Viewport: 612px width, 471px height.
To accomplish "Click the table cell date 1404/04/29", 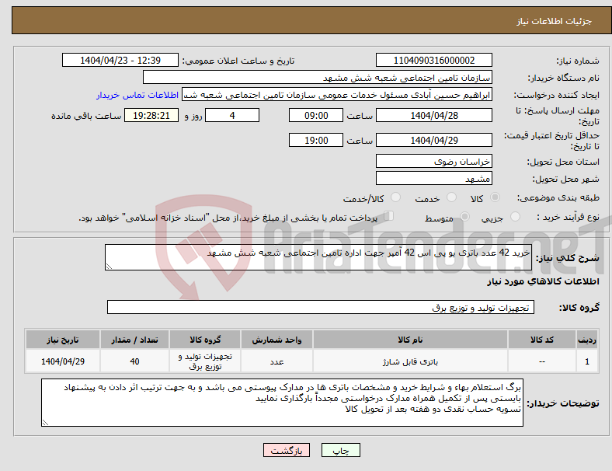I will tap(63, 361).
